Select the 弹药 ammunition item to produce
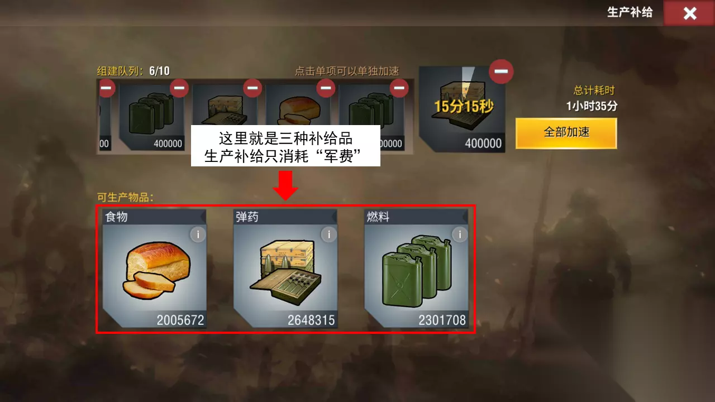 [285, 269]
